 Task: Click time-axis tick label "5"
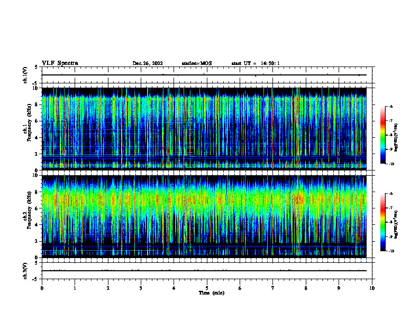pos(207,288)
